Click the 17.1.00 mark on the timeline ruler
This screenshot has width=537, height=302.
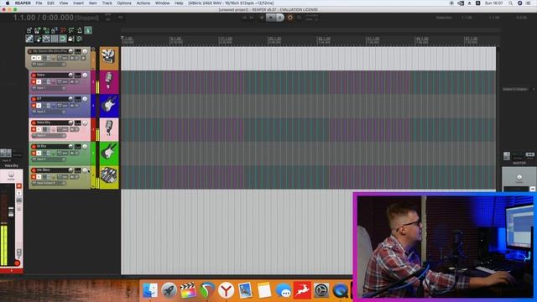click(x=226, y=39)
